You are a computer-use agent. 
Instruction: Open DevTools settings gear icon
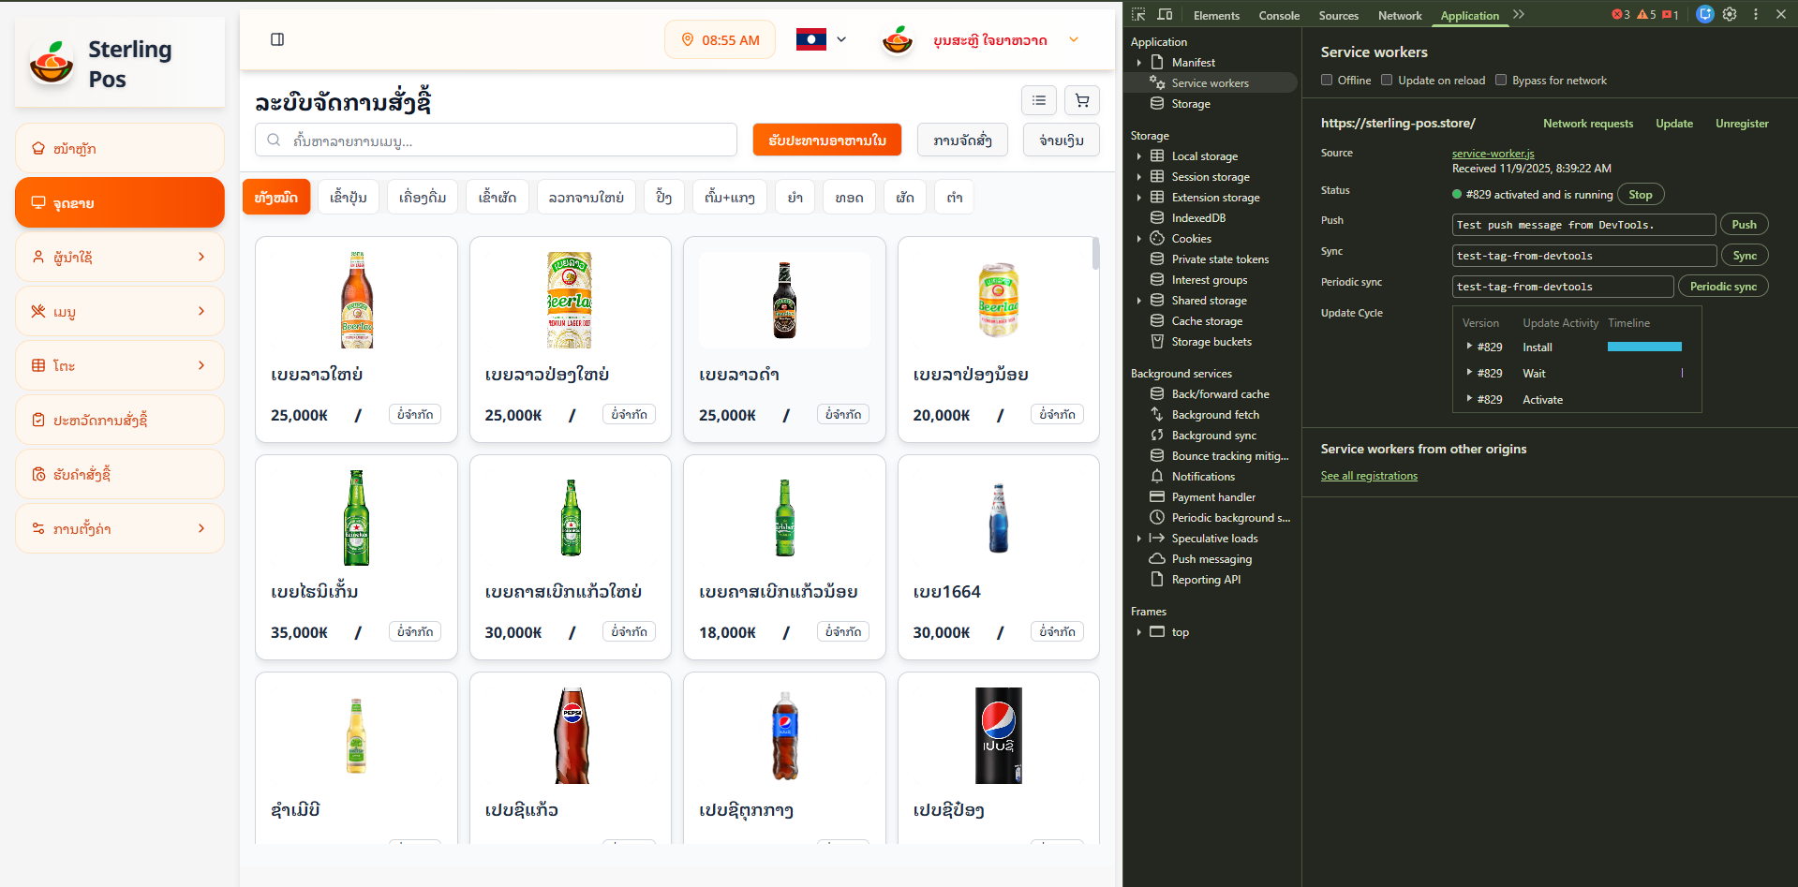pyautogui.click(x=1730, y=15)
